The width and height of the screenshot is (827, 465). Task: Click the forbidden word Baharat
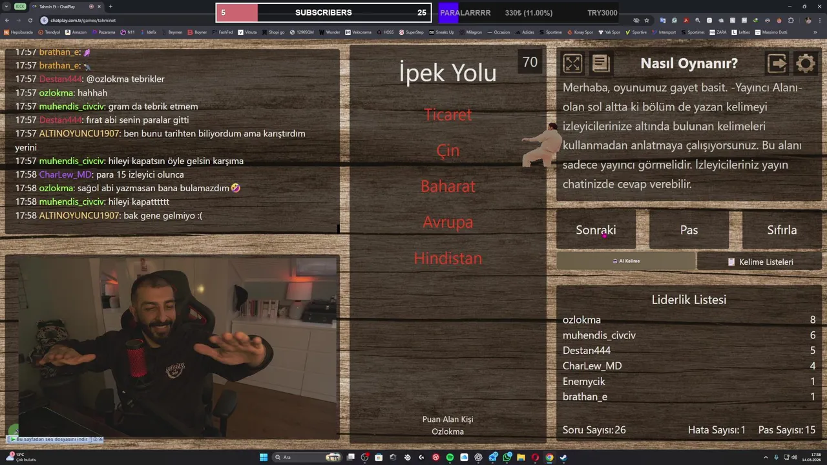[x=448, y=186]
